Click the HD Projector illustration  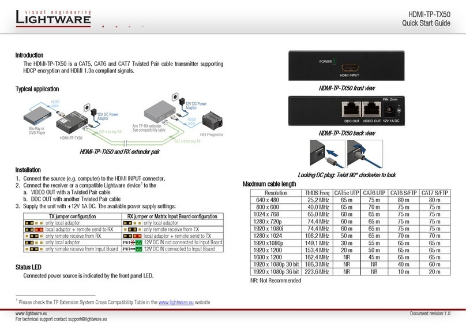pos(212,121)
